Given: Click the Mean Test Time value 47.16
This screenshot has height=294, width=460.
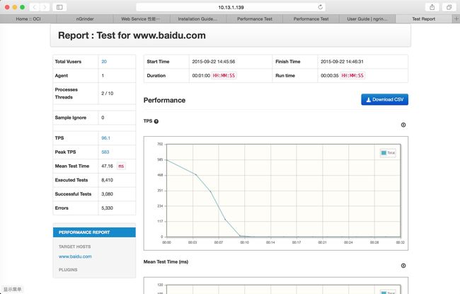Looking at the screenshot, I should pos(107,166).
